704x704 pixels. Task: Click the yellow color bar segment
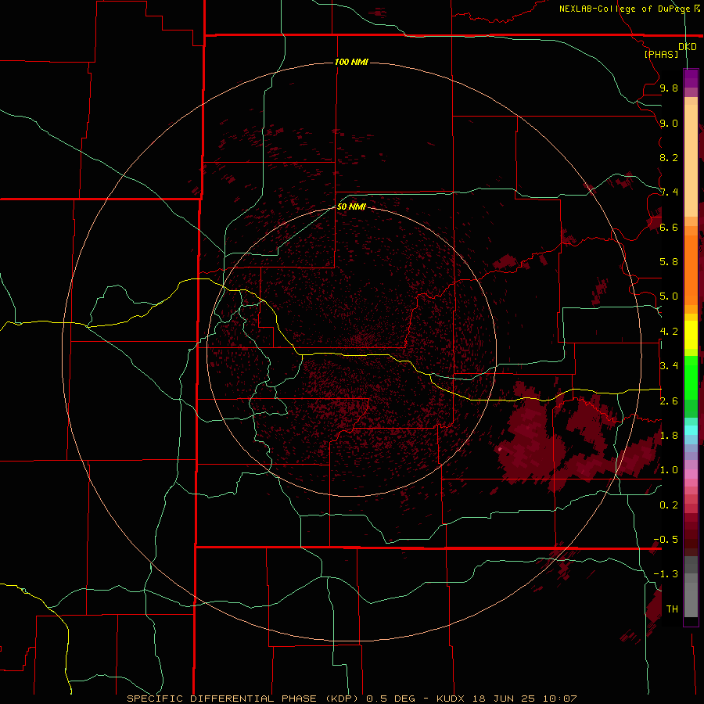coord(691,334)
